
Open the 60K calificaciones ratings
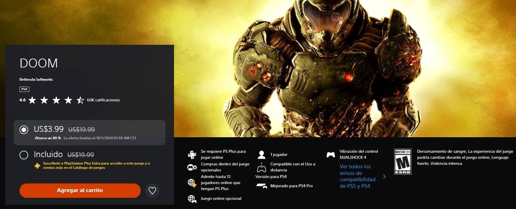click(x=103, y=100)
